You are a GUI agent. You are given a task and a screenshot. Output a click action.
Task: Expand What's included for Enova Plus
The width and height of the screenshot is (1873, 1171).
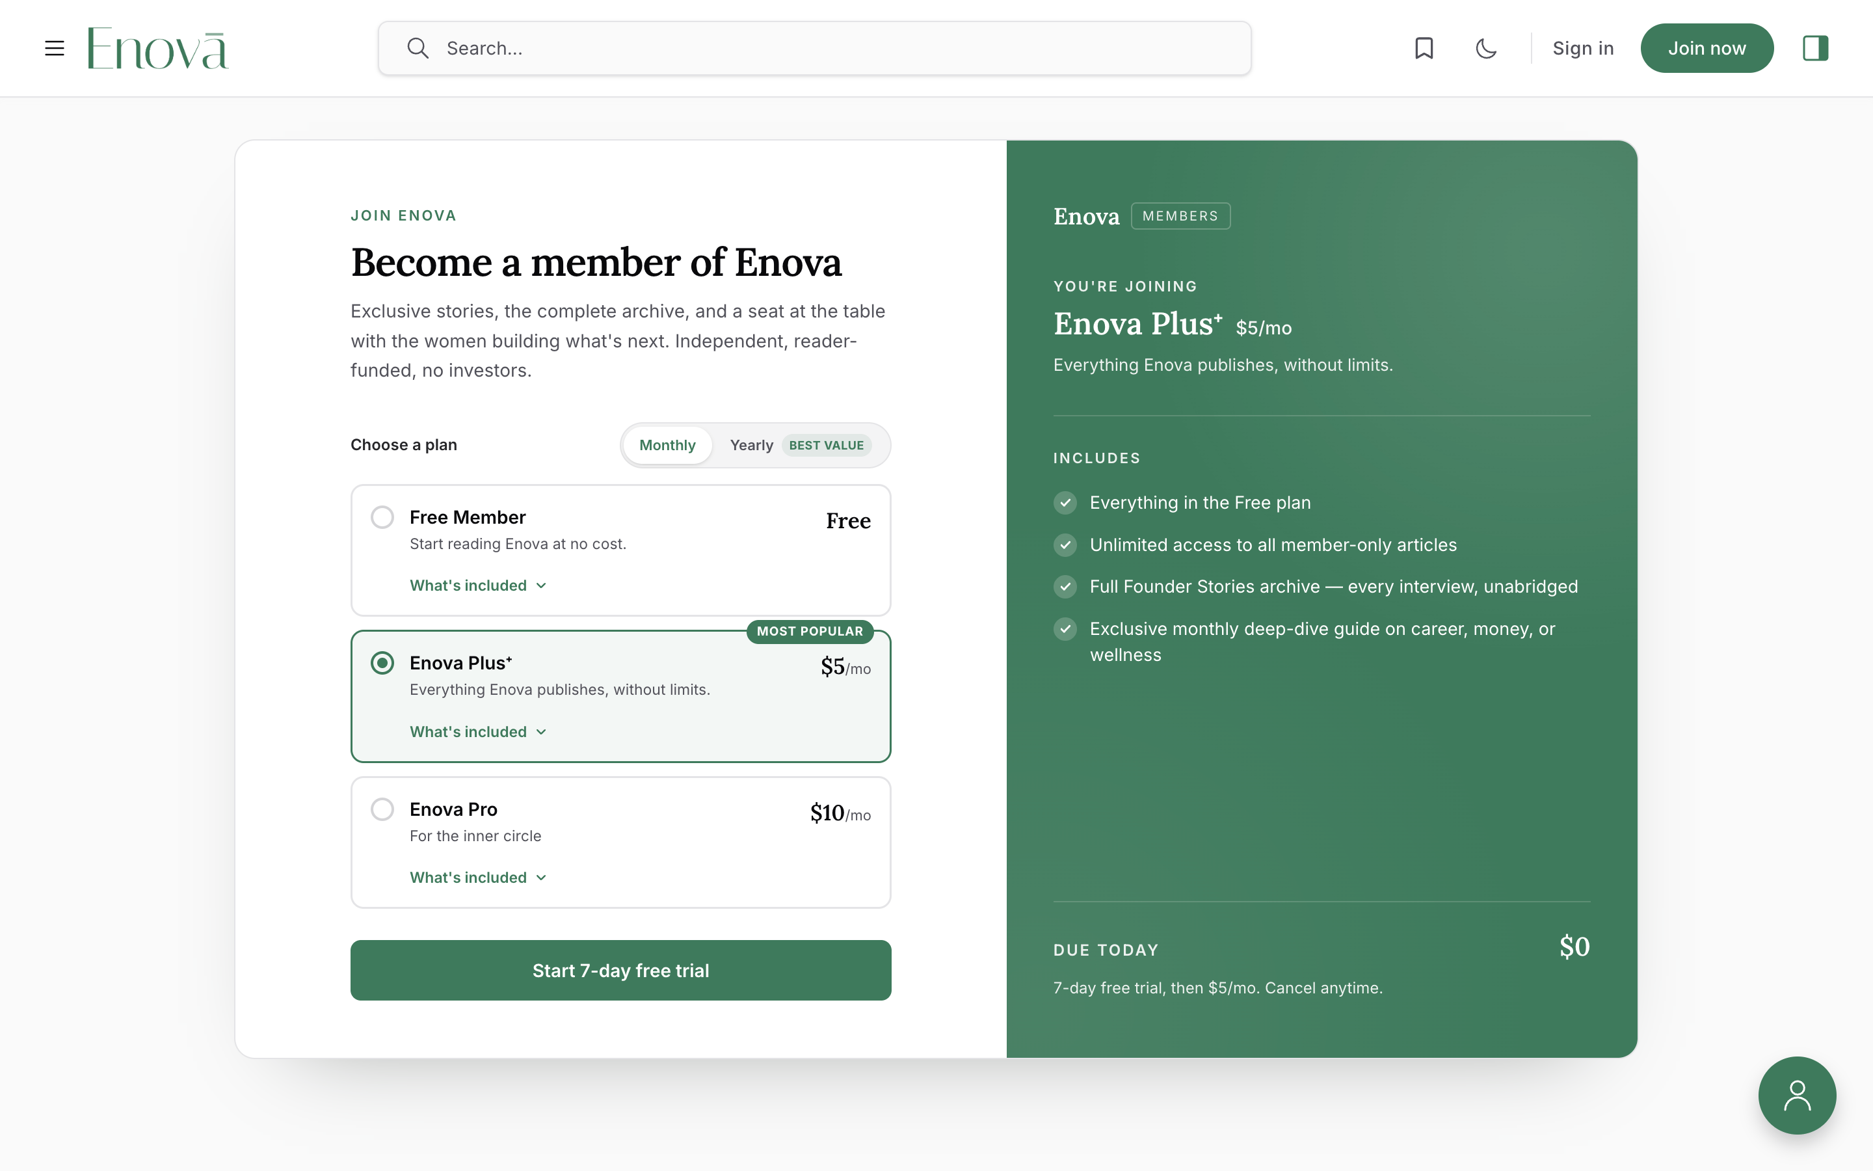coord(477,732)
